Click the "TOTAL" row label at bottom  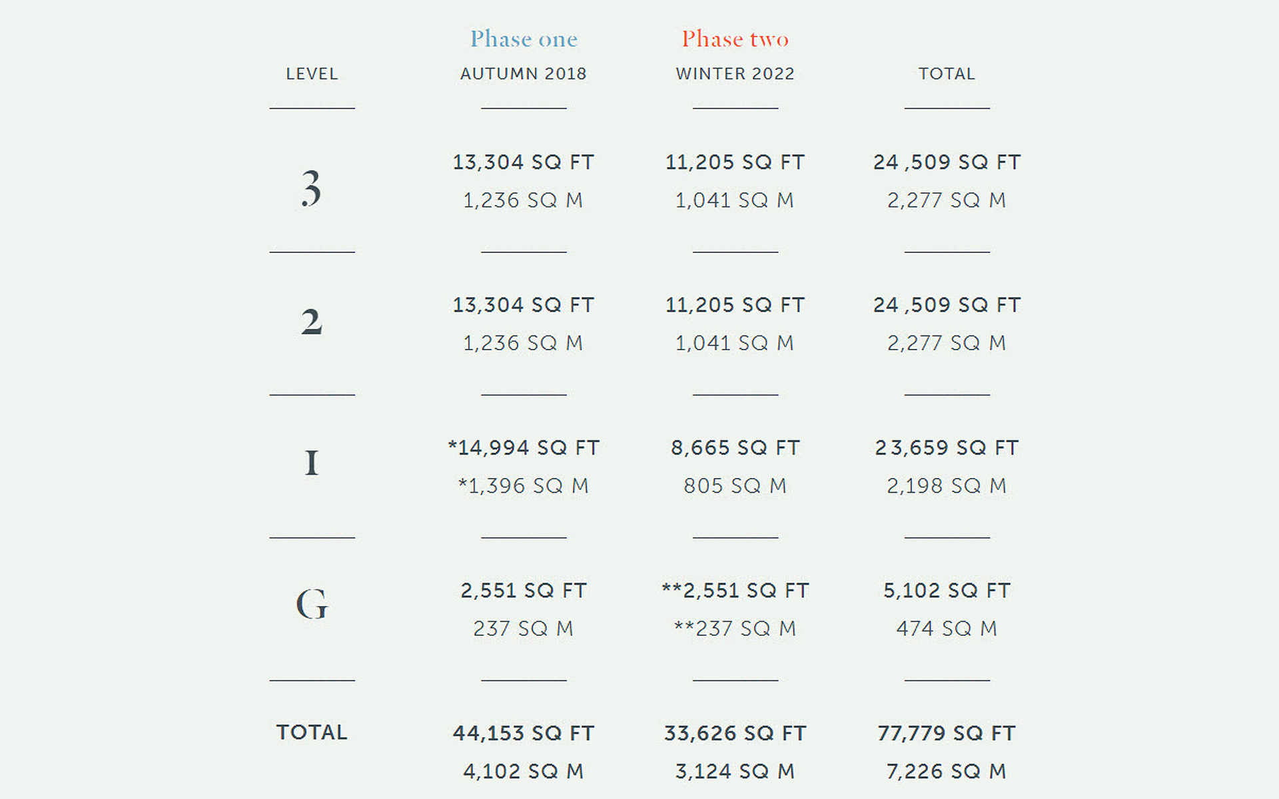tap(312, 732)
